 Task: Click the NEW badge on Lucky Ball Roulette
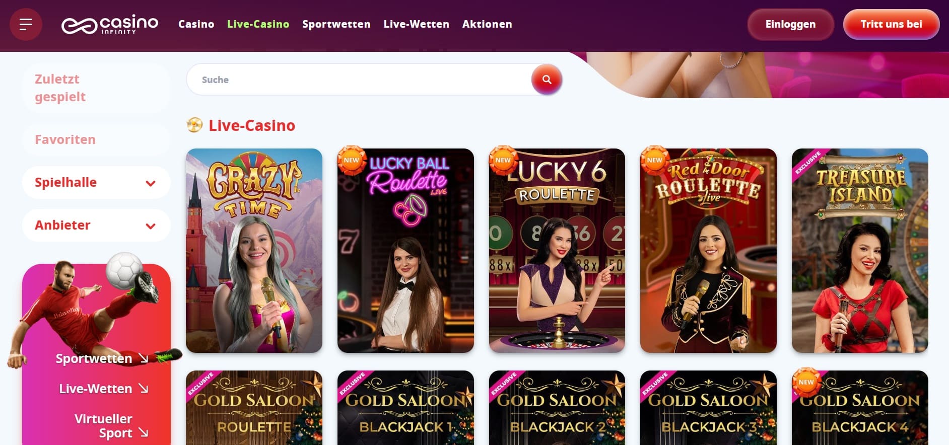point(351,160)
